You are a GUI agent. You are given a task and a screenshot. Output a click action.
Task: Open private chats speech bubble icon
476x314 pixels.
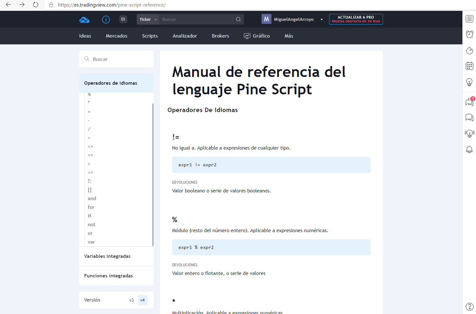click(x=469, y=118)
